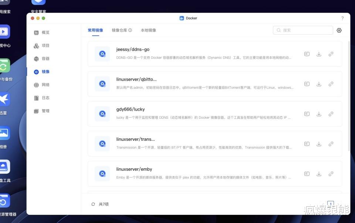Screen dimensions: 355x223
Task: Open link for linuxserver/emby image
Action: [x=331, y=174]
